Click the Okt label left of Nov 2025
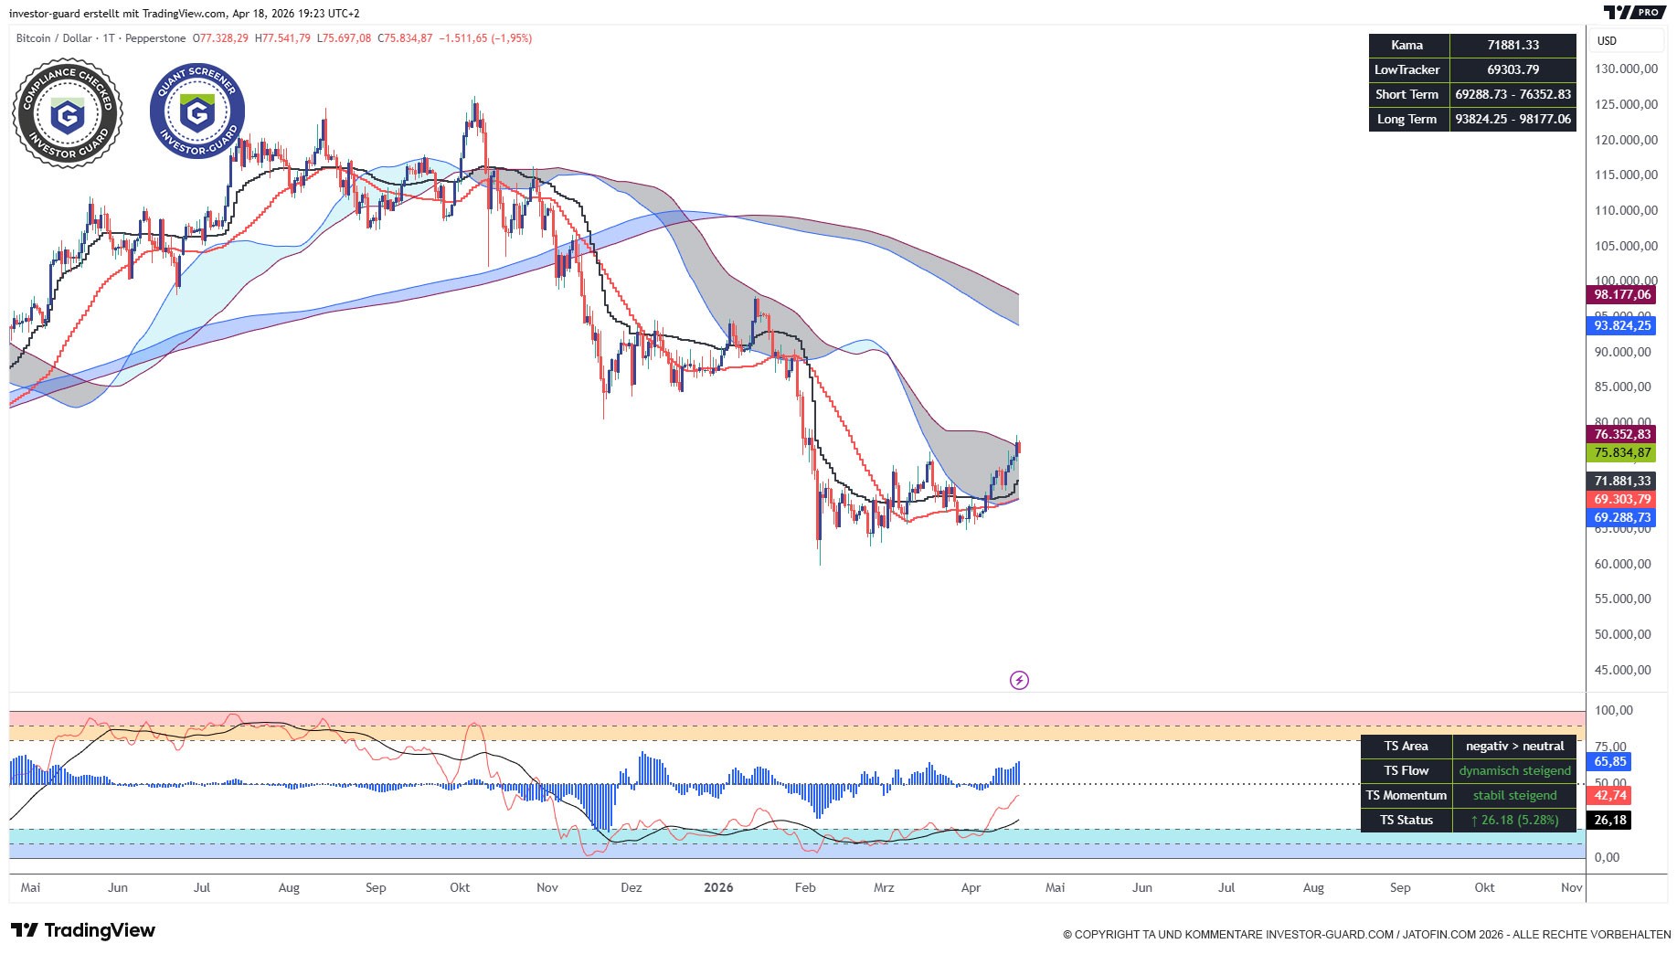 tap(460, 887)
